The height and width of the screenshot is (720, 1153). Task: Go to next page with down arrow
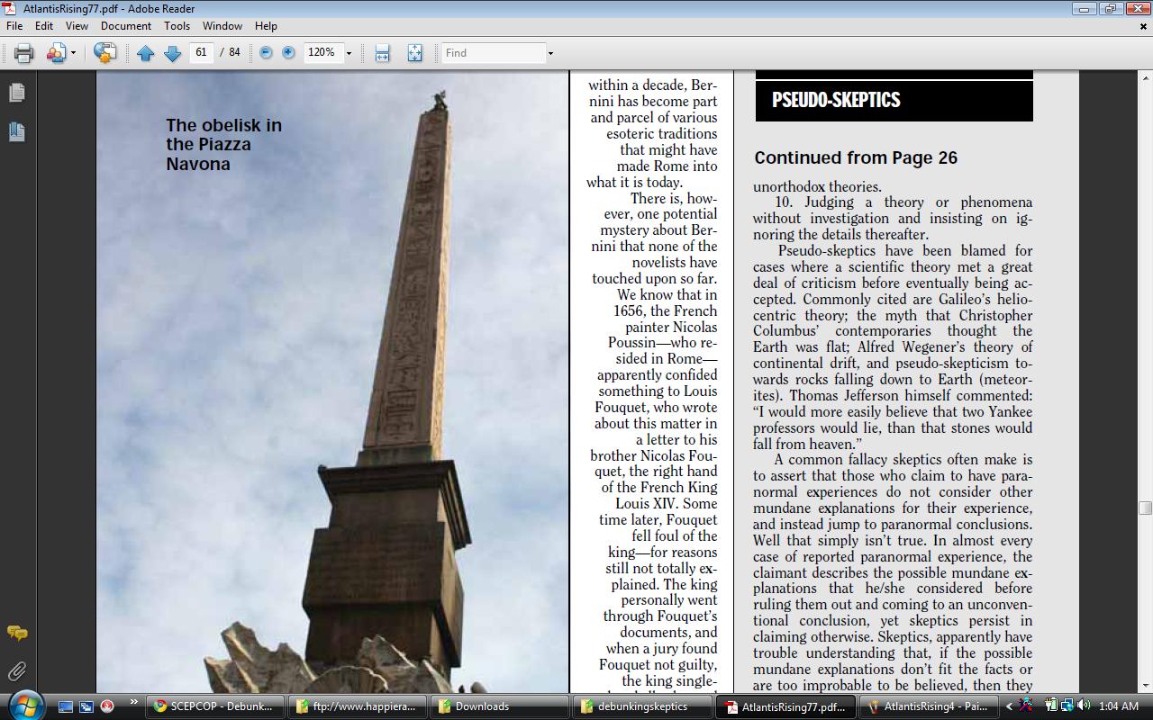(172, 53)
